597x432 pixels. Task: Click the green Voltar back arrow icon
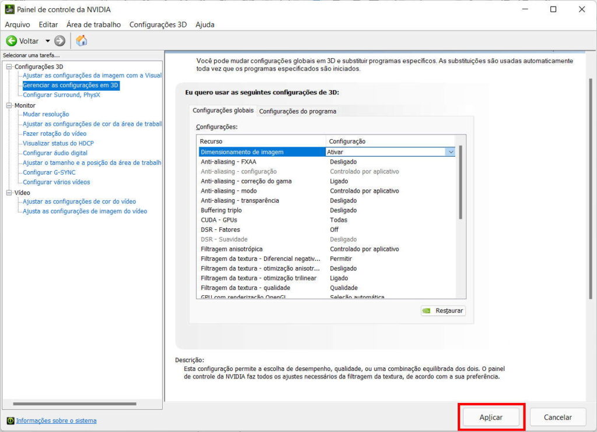12,41
